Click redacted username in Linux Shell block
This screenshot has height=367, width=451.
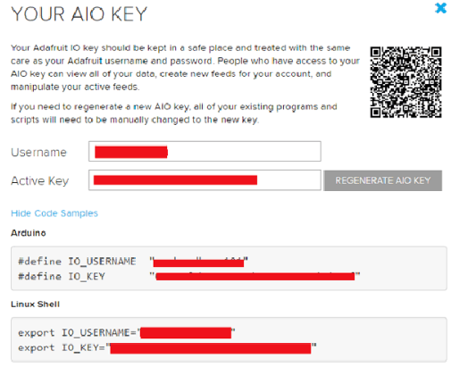tap(186, 333)
